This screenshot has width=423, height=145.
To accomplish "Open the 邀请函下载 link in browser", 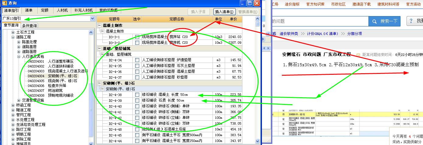I will click(361, 4).
